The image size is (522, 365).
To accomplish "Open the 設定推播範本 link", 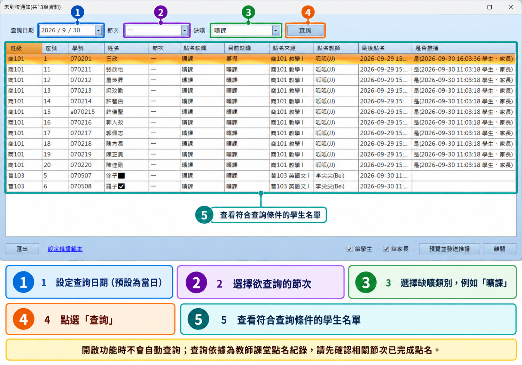I will click(65, 249).
